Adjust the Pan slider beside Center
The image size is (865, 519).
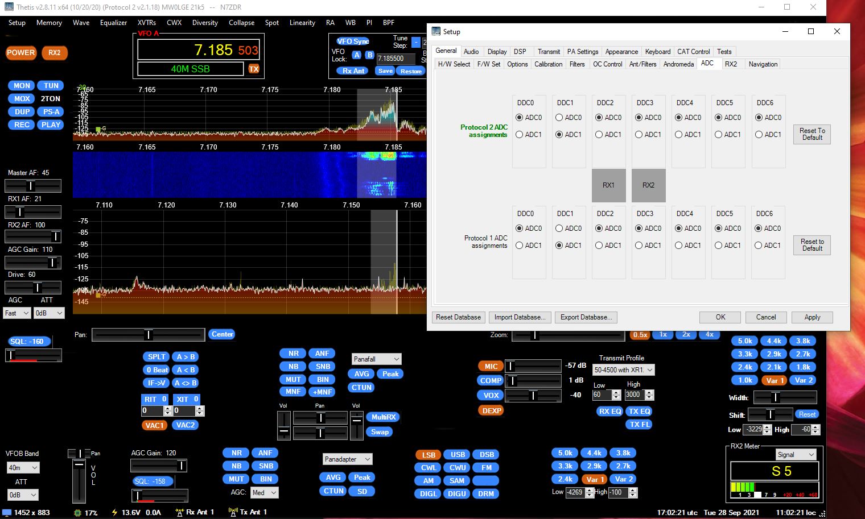(x=148, y=335)
